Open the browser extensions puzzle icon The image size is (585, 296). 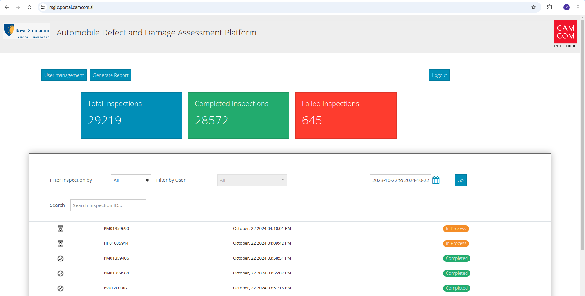550,7
